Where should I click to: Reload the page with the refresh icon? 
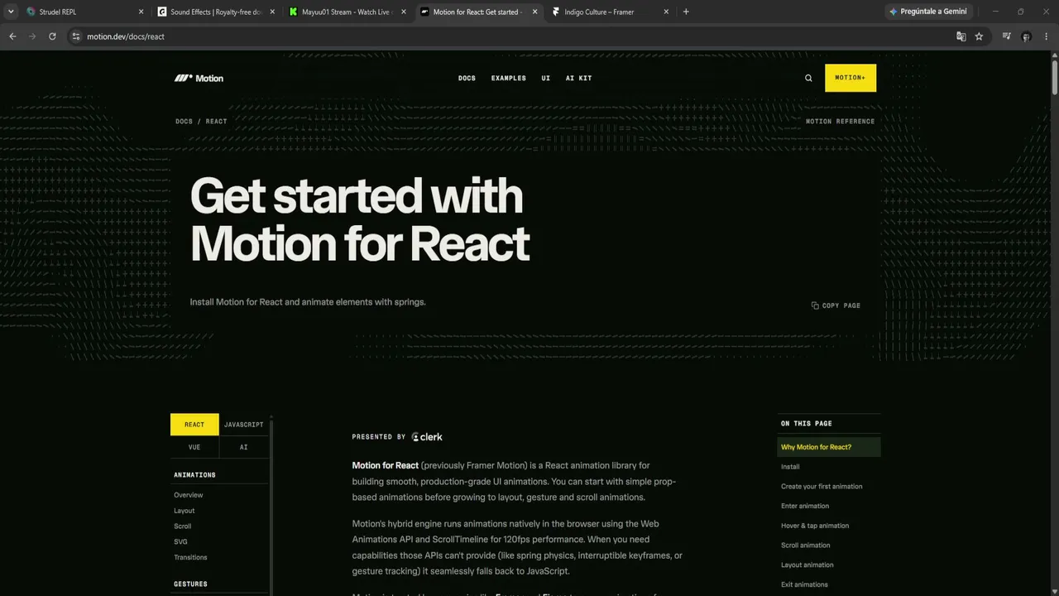coord(52,36)
